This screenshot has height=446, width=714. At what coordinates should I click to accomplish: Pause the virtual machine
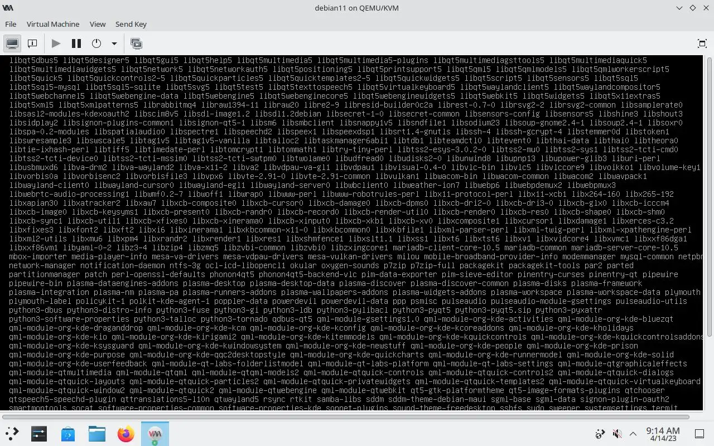pos(76,43)
